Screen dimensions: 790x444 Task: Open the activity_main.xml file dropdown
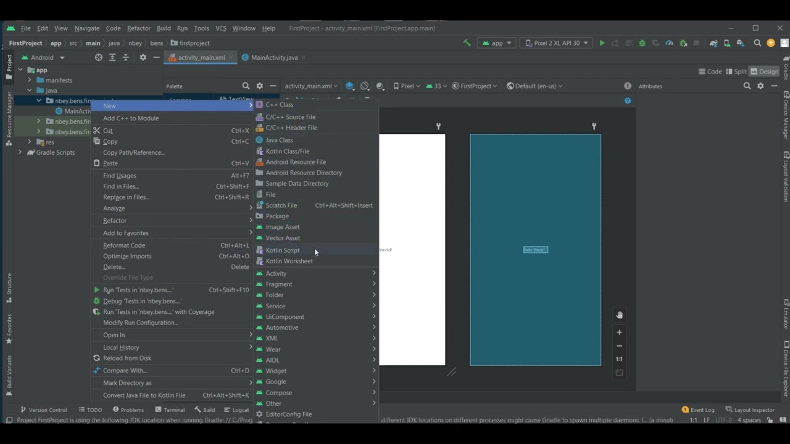click(x=311, y=86)
